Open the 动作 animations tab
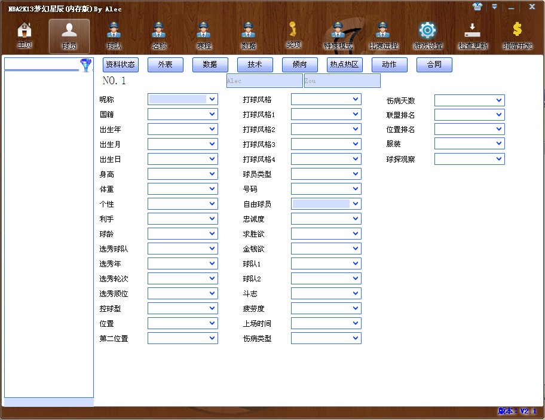Image resolution: width=545 pixels, height=420 pixels. (x=390, y=65)
